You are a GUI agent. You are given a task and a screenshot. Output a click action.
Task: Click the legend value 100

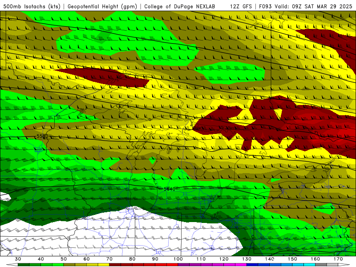coord(178,259)
